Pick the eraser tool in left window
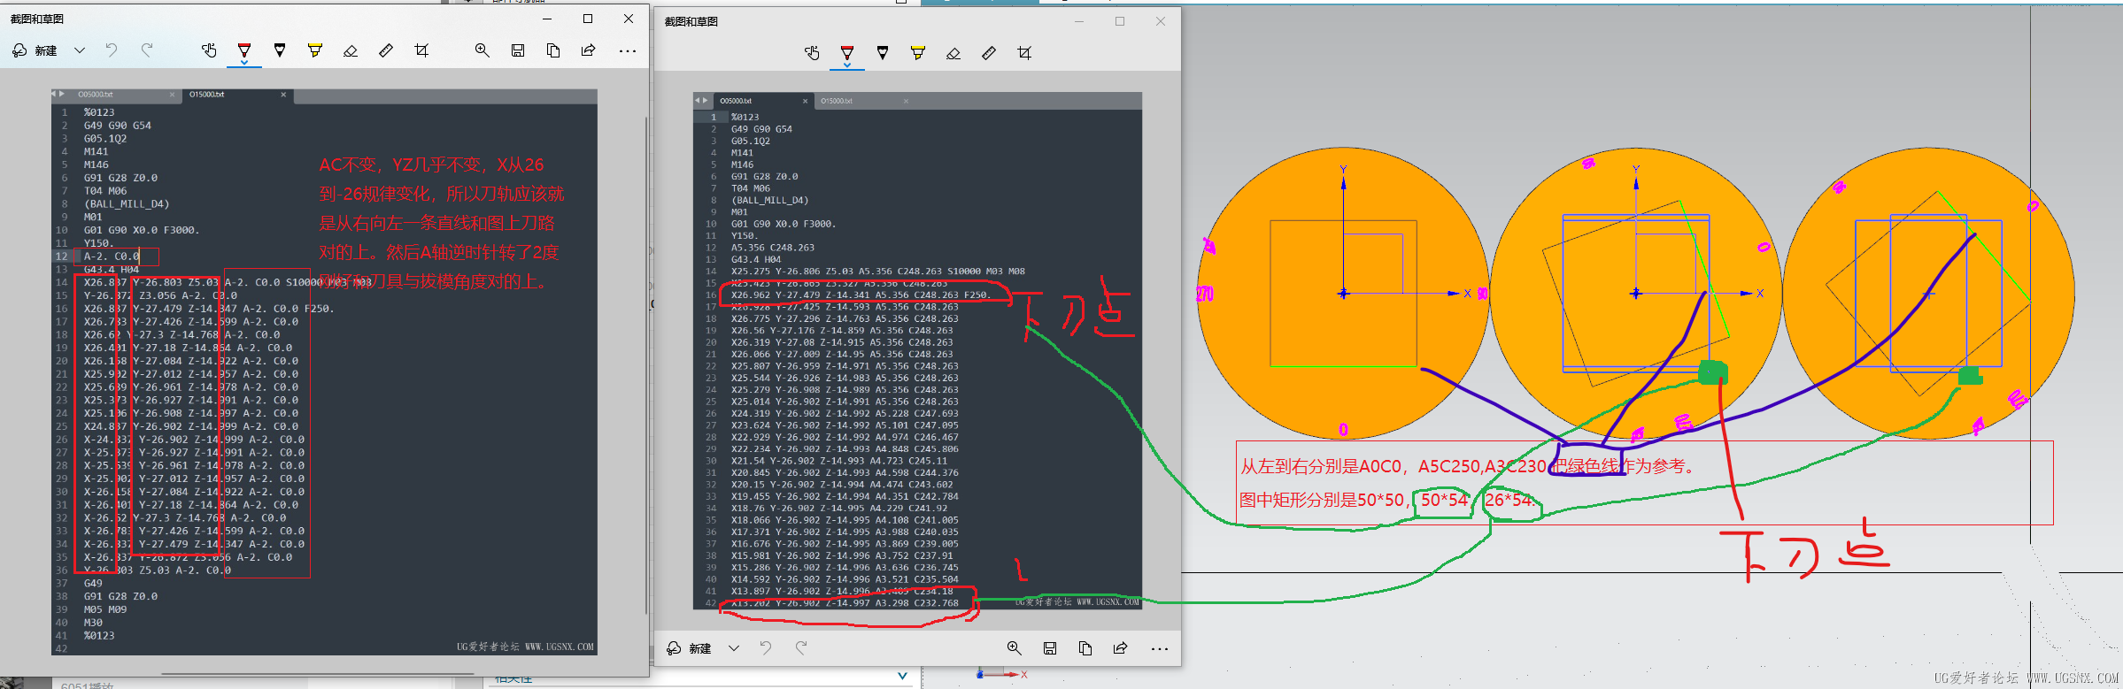The height and width of the screenshot is (689, 2123). point(351,50)
